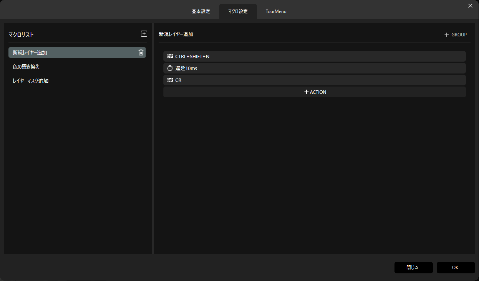Add a new step with + ACTION
The height and width of the screenshot is (281, 479).
pyautogui.click(x=315, y=92)
